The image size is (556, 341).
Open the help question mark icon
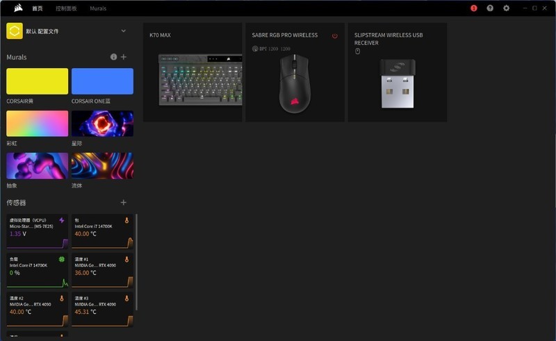tap(490, 8)
